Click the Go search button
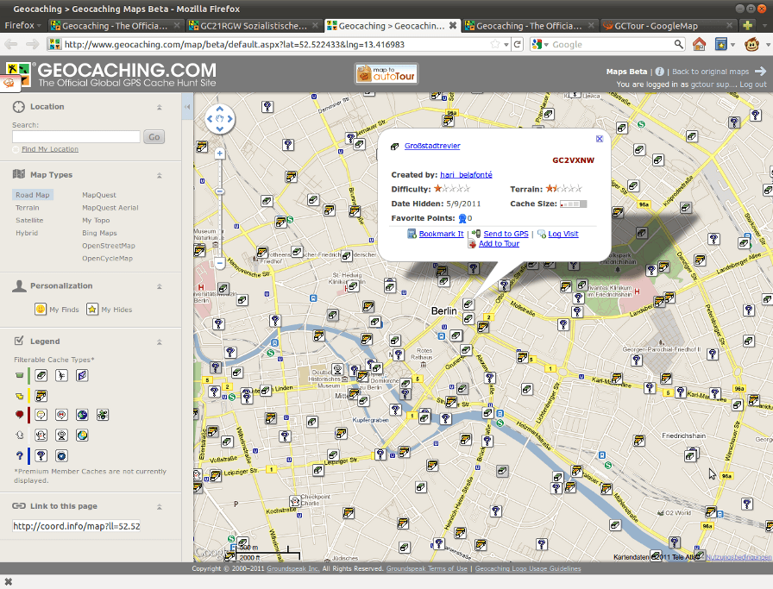 click(154, 137)
